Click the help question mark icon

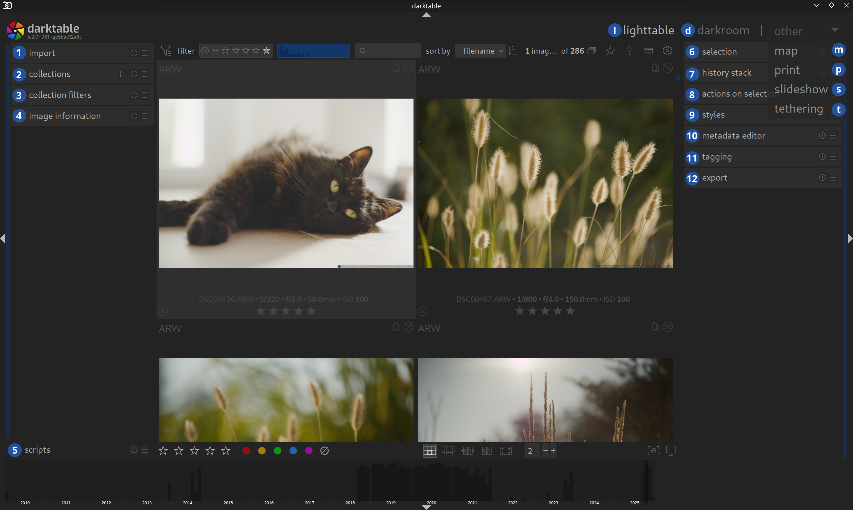click(x=629, y=51)
